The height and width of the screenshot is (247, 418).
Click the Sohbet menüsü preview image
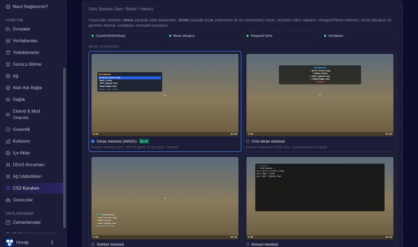click(x=165, y=198)
